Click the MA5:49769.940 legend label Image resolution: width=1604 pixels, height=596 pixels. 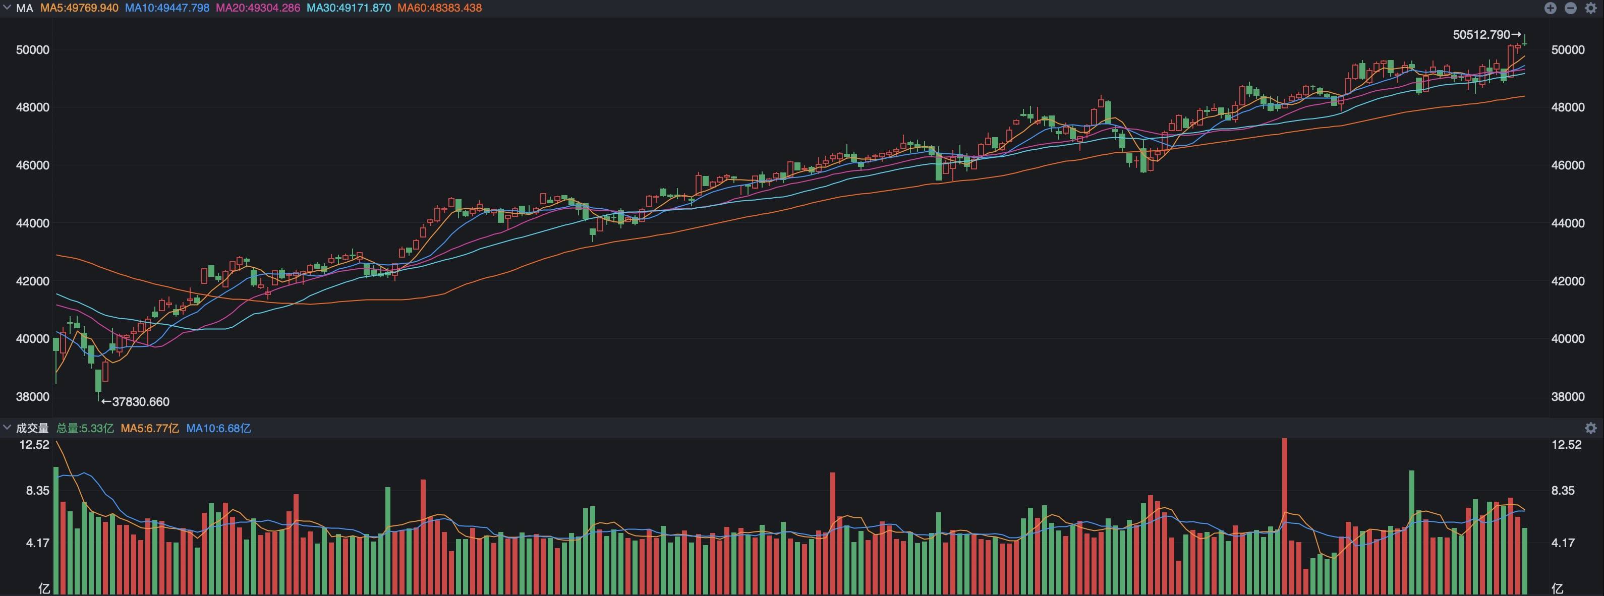79,8
